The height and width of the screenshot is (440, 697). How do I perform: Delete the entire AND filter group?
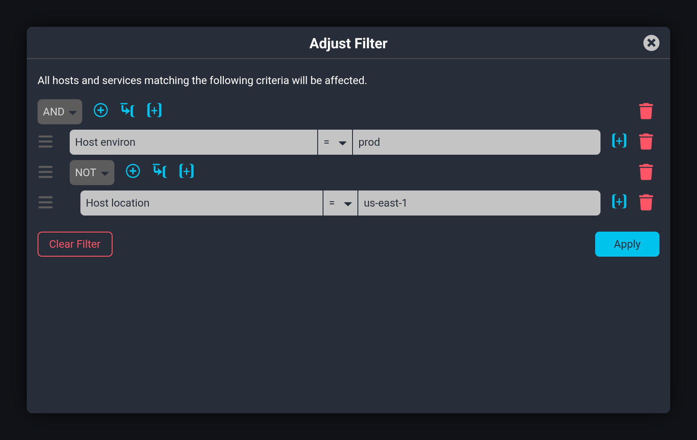point(646,111)
